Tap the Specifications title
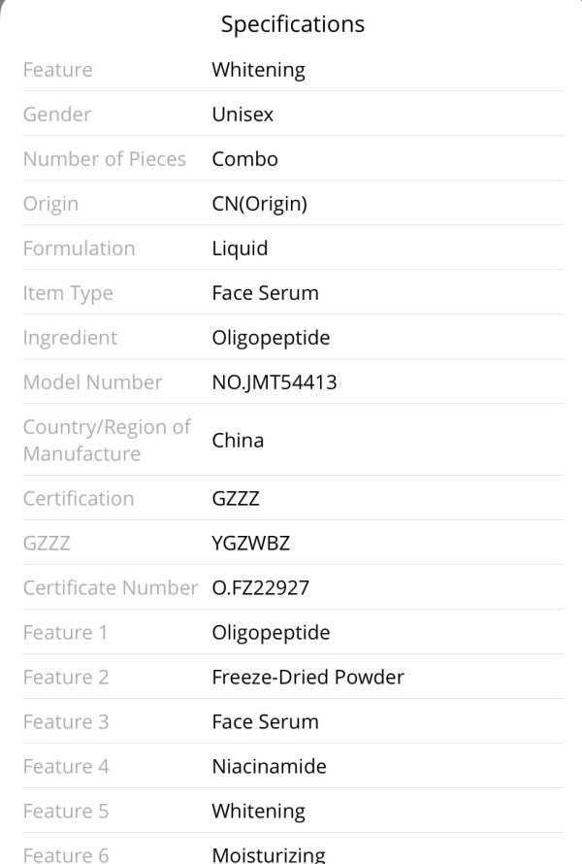This screenshot has width=582, height=864. [292, 25]
